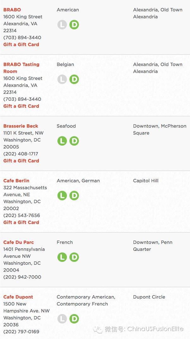Select Brasserie Beck's green Dinner icon
The width and height of the screenshot is (190, 339).
pyautogui.click(x=74, y=141)
